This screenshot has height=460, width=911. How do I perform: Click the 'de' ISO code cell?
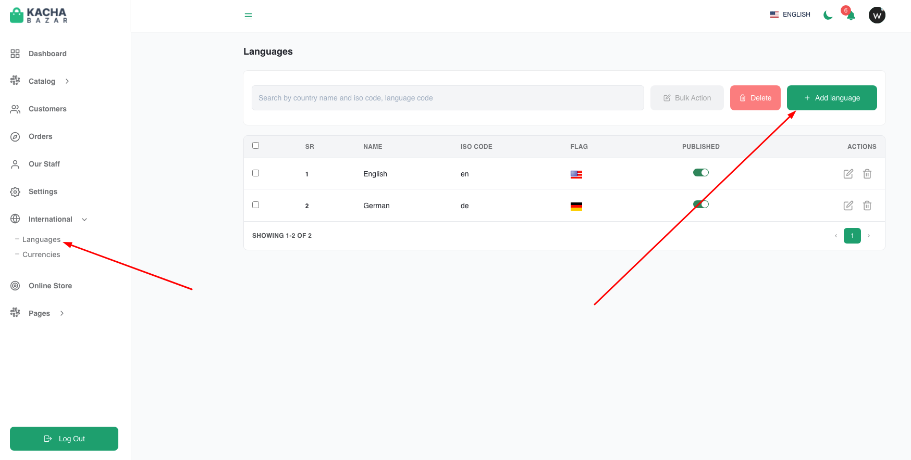[x=465, y=206]
